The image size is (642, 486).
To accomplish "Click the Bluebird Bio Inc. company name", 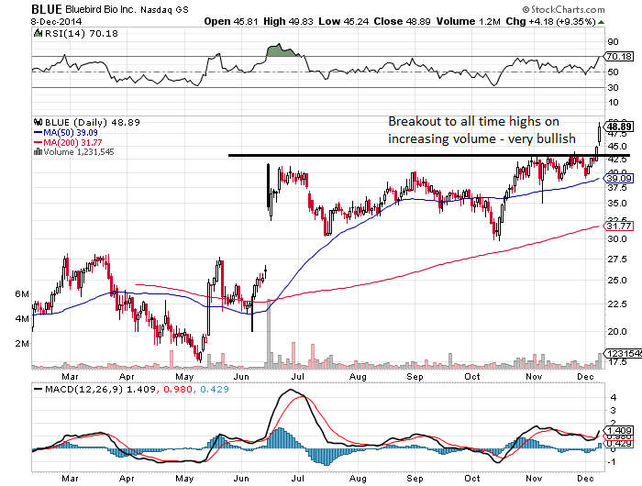I will (100, 9).
